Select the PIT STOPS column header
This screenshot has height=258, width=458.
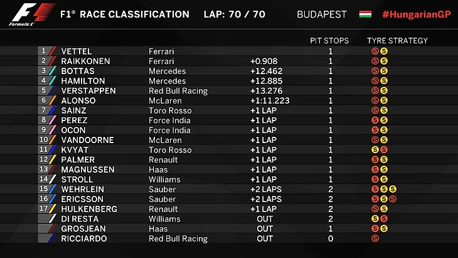pyautogui.click(x=329, y=41)
